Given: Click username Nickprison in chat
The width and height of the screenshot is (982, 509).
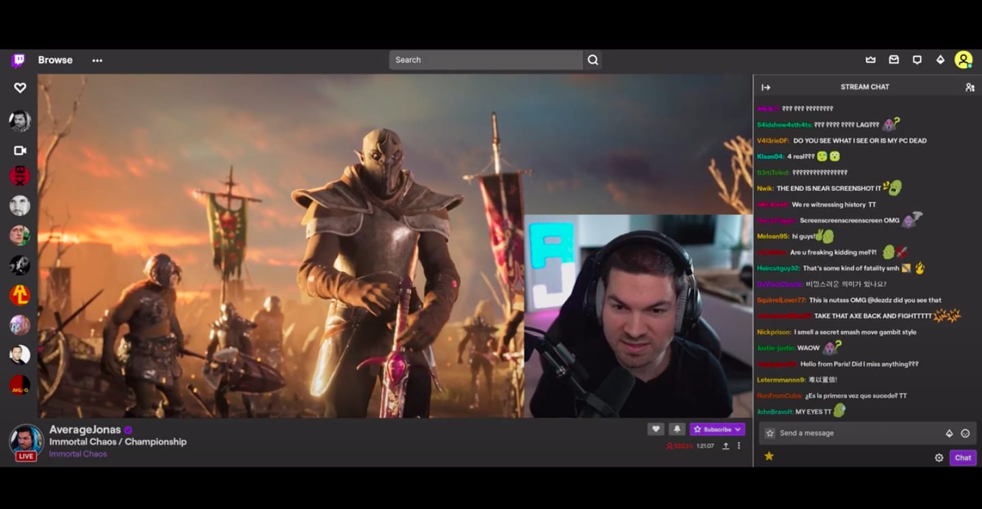Looking at the screenshot, I should point(774,333).
